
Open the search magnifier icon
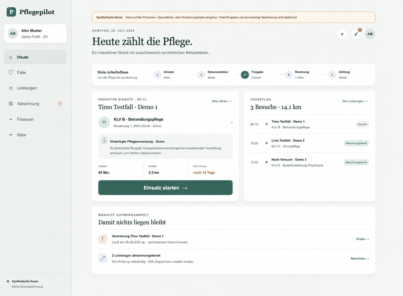(342, 34)
